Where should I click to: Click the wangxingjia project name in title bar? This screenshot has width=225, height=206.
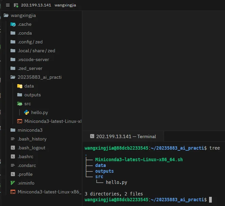65,5
